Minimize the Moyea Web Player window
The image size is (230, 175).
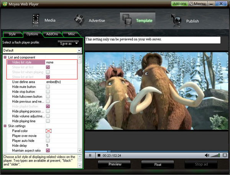211,4
